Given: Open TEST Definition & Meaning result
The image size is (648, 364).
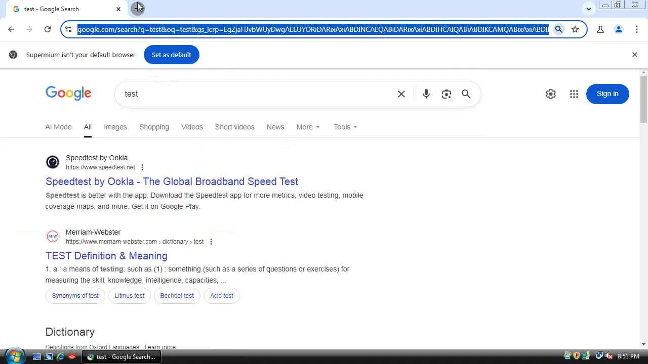Looking at the screenshot, I should coord(106,256).
